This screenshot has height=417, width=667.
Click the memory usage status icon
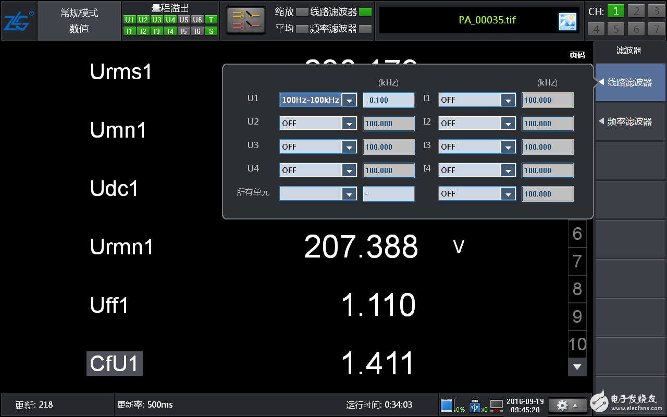(x=448, y=406)
